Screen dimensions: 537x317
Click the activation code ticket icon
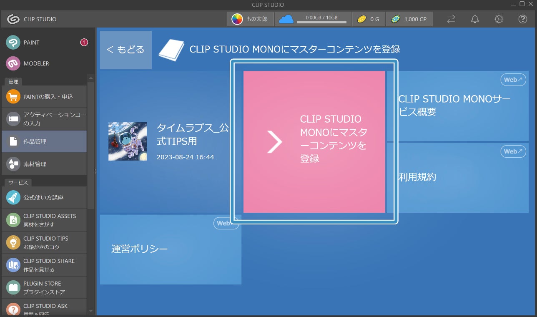[13, 119]
